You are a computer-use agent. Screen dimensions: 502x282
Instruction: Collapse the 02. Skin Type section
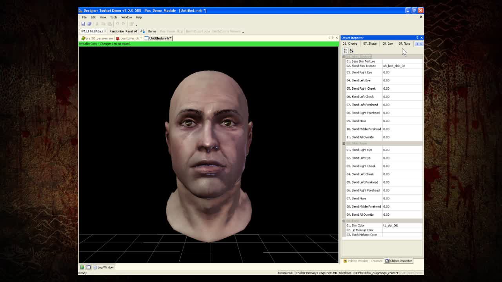coord(344,143)
